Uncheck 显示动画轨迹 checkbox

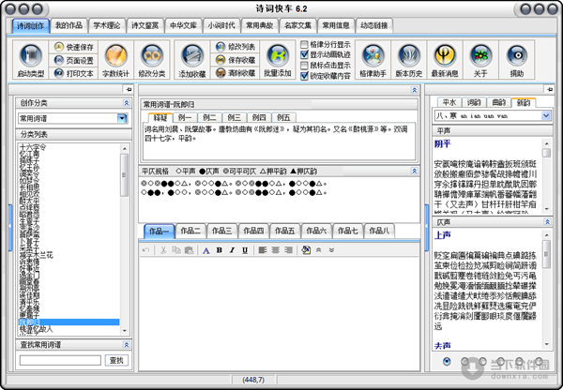[304, 54]
